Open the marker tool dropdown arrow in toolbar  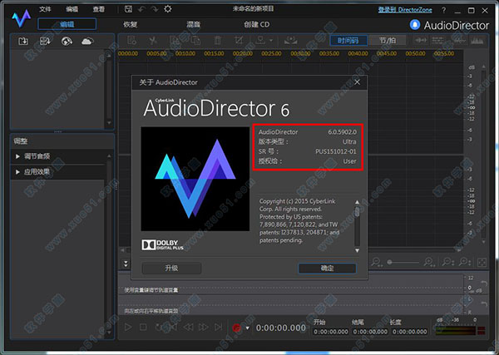(x=271, y=41)
